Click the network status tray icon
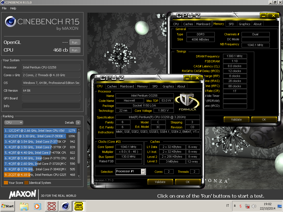 (x=247, y=206)
